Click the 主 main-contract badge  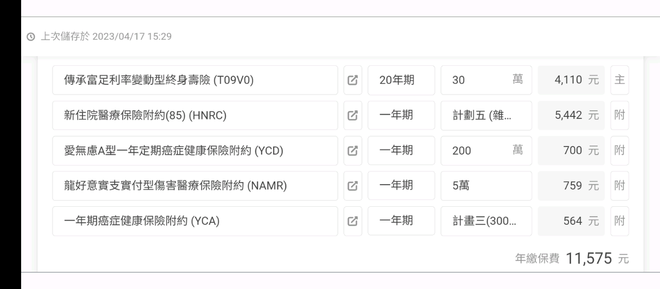coord(619,80)
